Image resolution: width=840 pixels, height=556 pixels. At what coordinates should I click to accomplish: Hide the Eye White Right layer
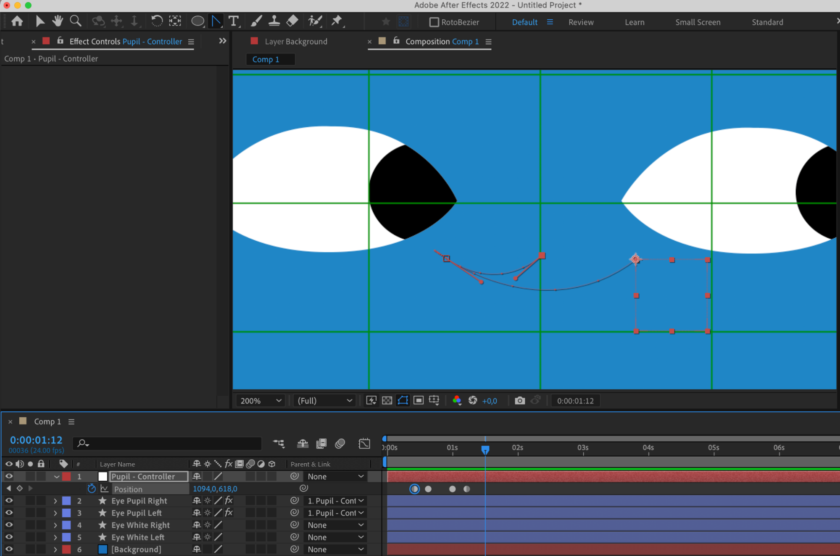pos(9,525)
